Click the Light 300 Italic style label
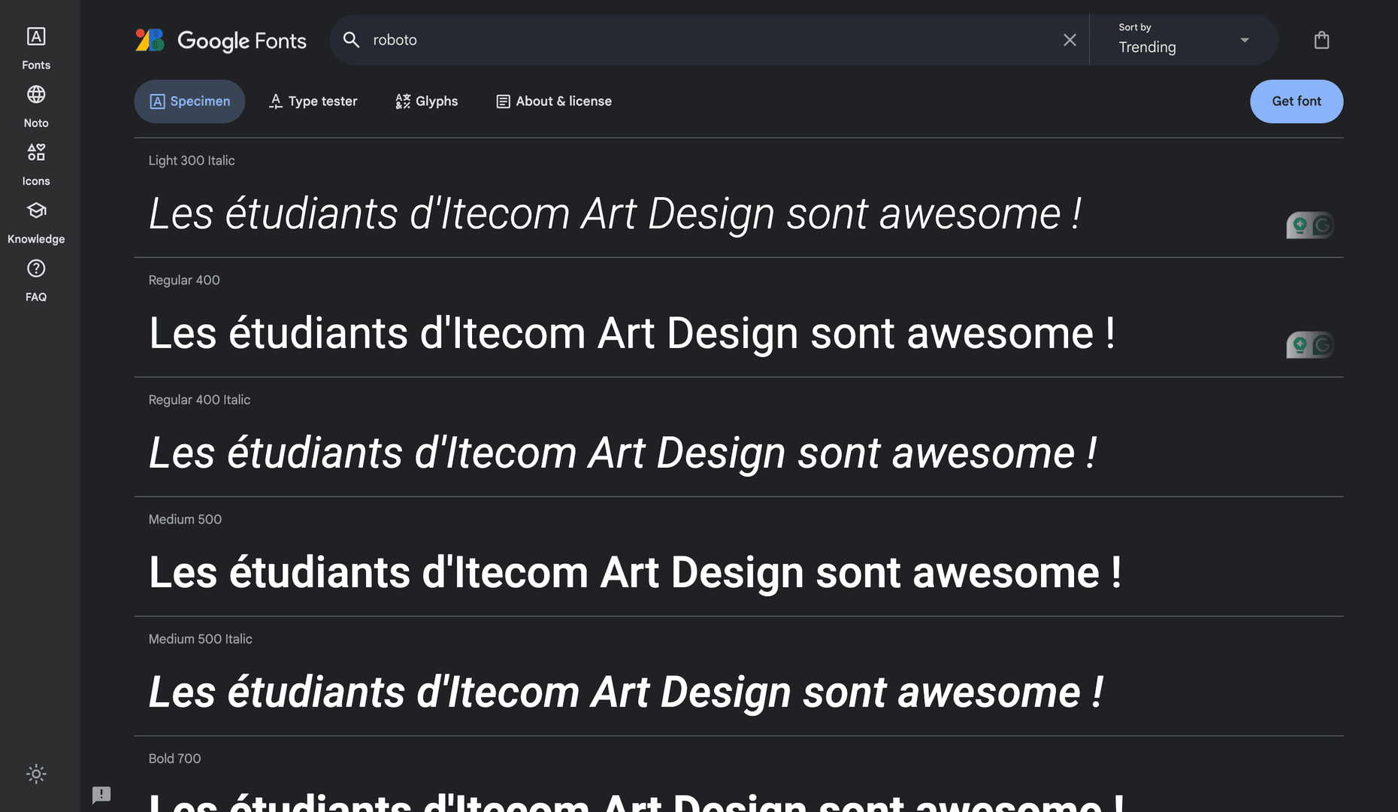This screenshot has height=812, width=1398. pyautogui.click(x=192, y=160)
